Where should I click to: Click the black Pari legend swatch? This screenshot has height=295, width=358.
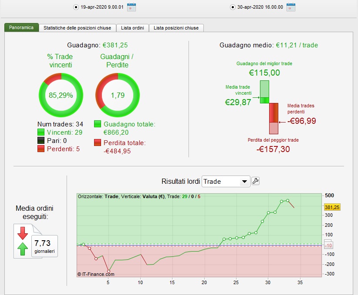[x=41, y=140]
